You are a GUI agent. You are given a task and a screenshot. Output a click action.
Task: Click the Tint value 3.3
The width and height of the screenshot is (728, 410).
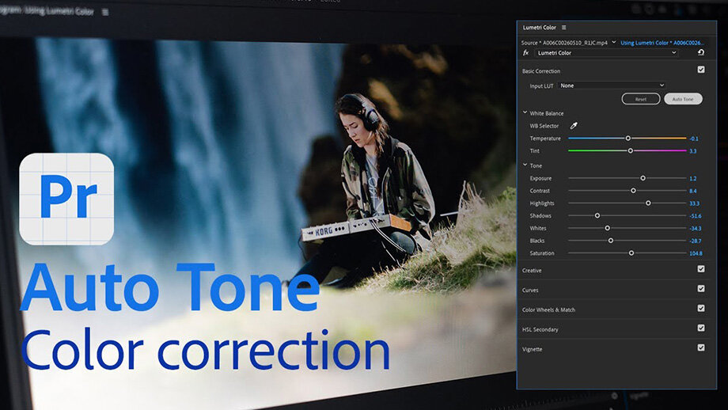coord(692,151)
